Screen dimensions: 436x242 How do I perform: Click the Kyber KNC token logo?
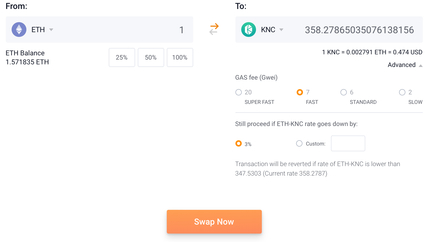[249, 30]
